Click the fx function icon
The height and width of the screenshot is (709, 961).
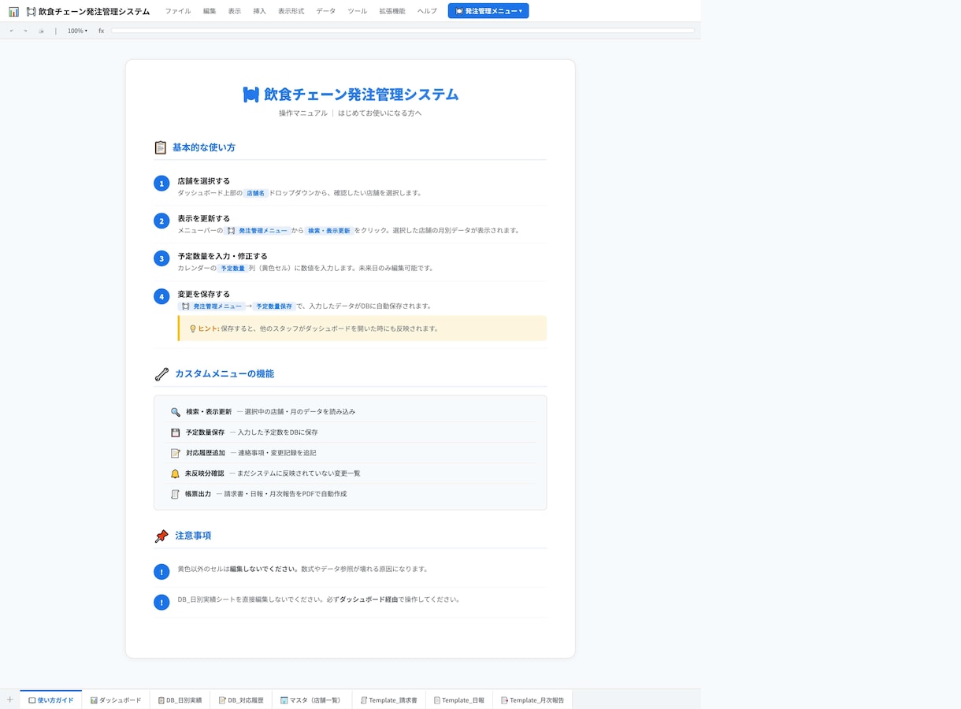coord(101,31)
